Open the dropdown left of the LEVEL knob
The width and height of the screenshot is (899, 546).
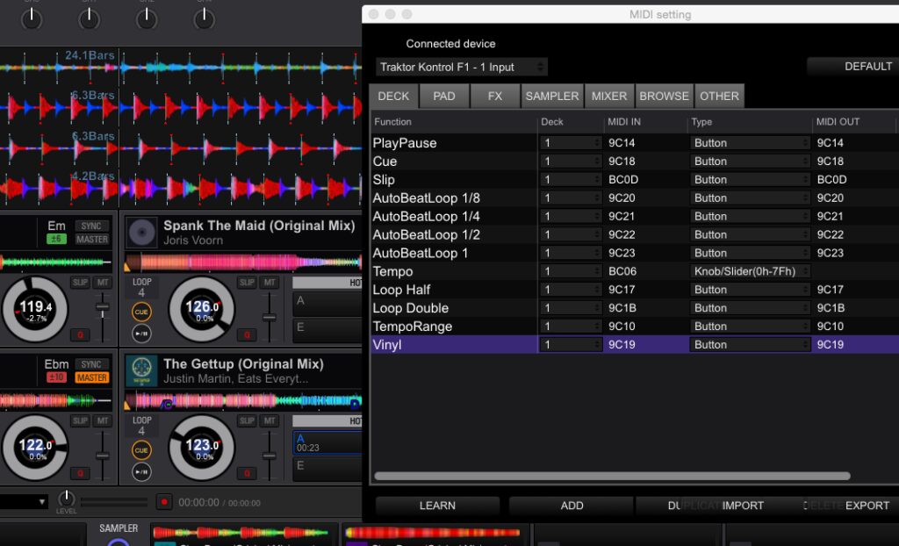coord(24,502)
